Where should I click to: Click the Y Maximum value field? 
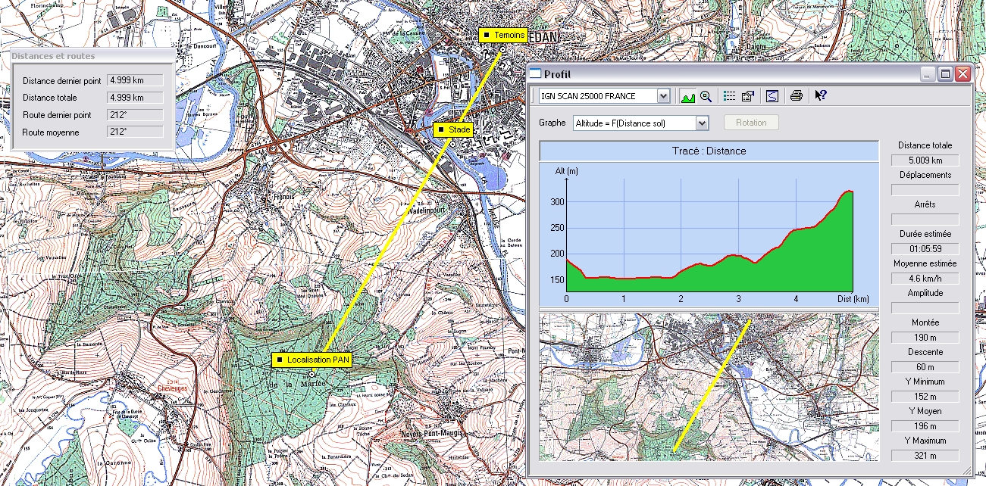(x=925, y=456)
